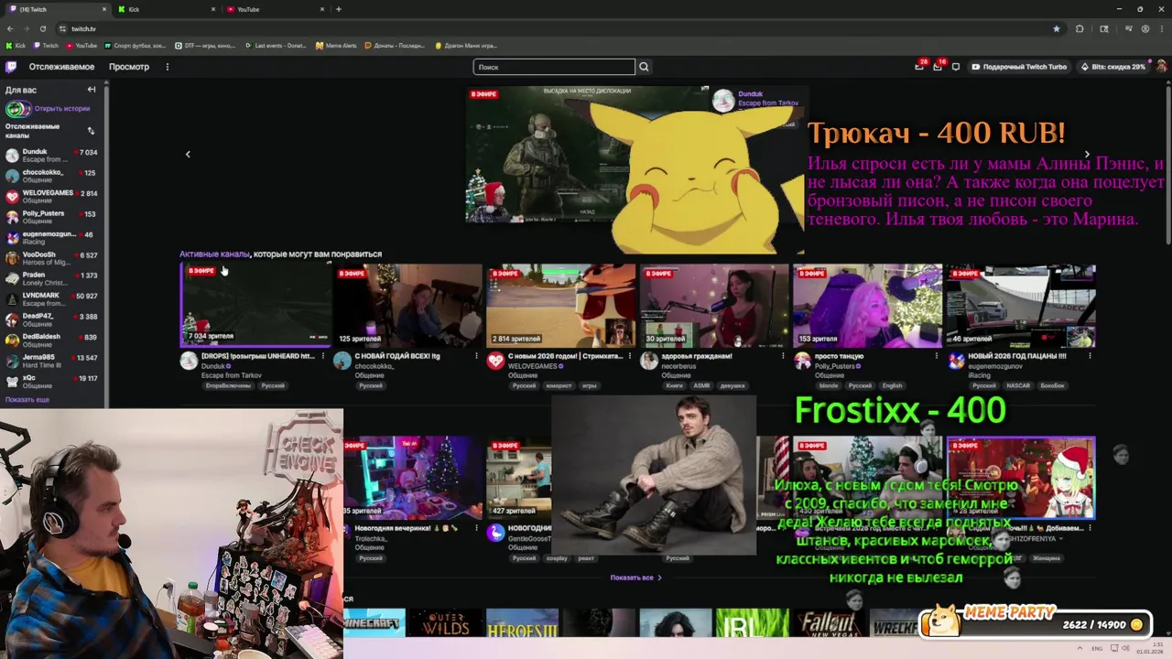Open the three-dot menu beside Просмотр
Viewport: 1172px width, 659px height.
point(167,67)
